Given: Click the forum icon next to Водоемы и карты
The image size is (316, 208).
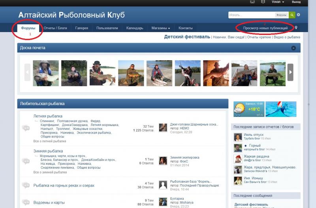Looking at the screenshot, I should click(26, 202).
